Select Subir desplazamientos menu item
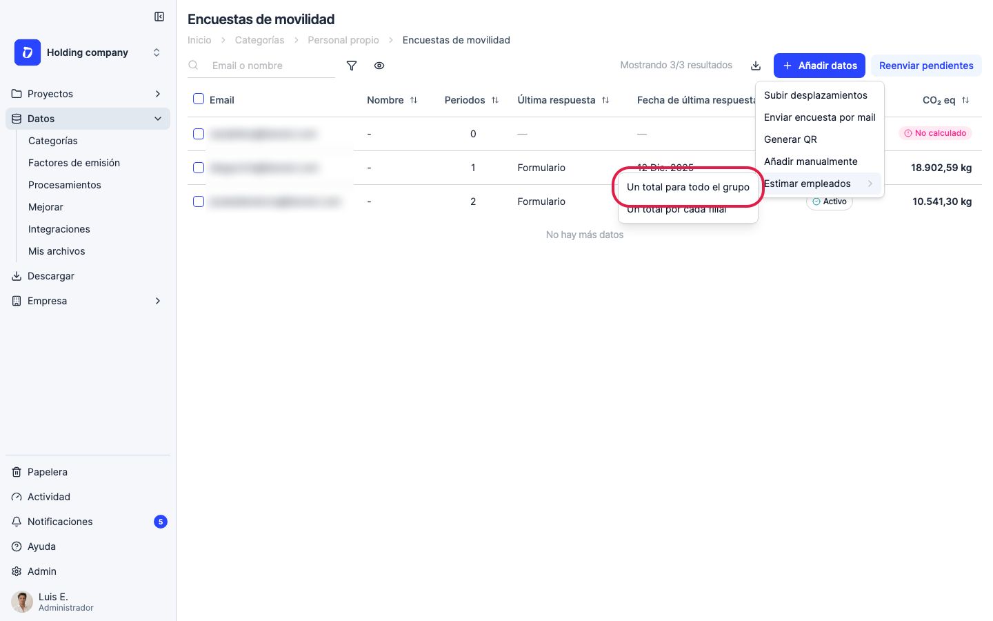The image size is (993, 621). point(820,95)
